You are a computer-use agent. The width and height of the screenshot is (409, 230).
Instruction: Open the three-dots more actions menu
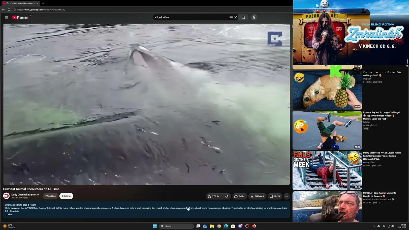[x=287, y=196]
